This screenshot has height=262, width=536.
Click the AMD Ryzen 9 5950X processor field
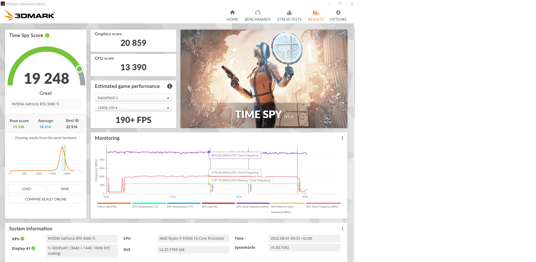point(193,238)
